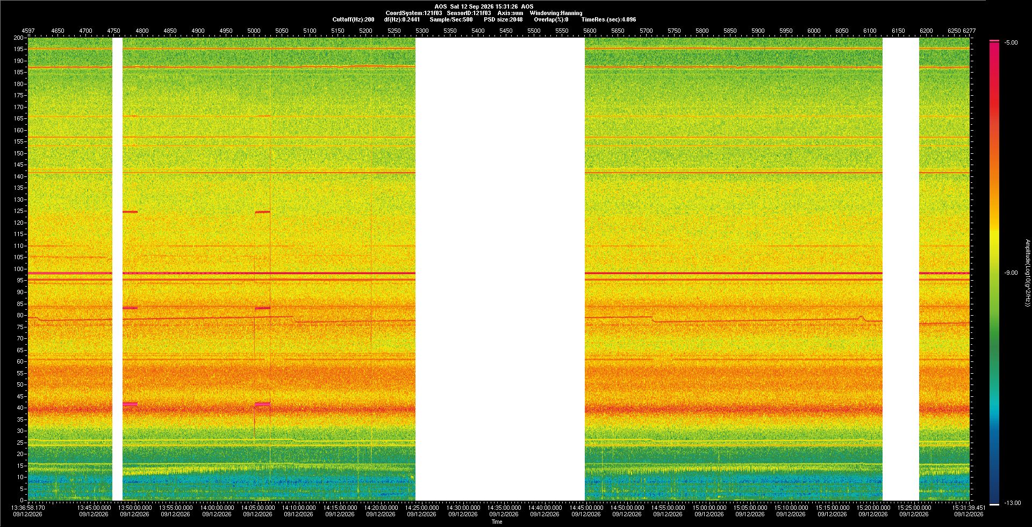Click the Windowing:Hanning header text

tap(556, 13)
